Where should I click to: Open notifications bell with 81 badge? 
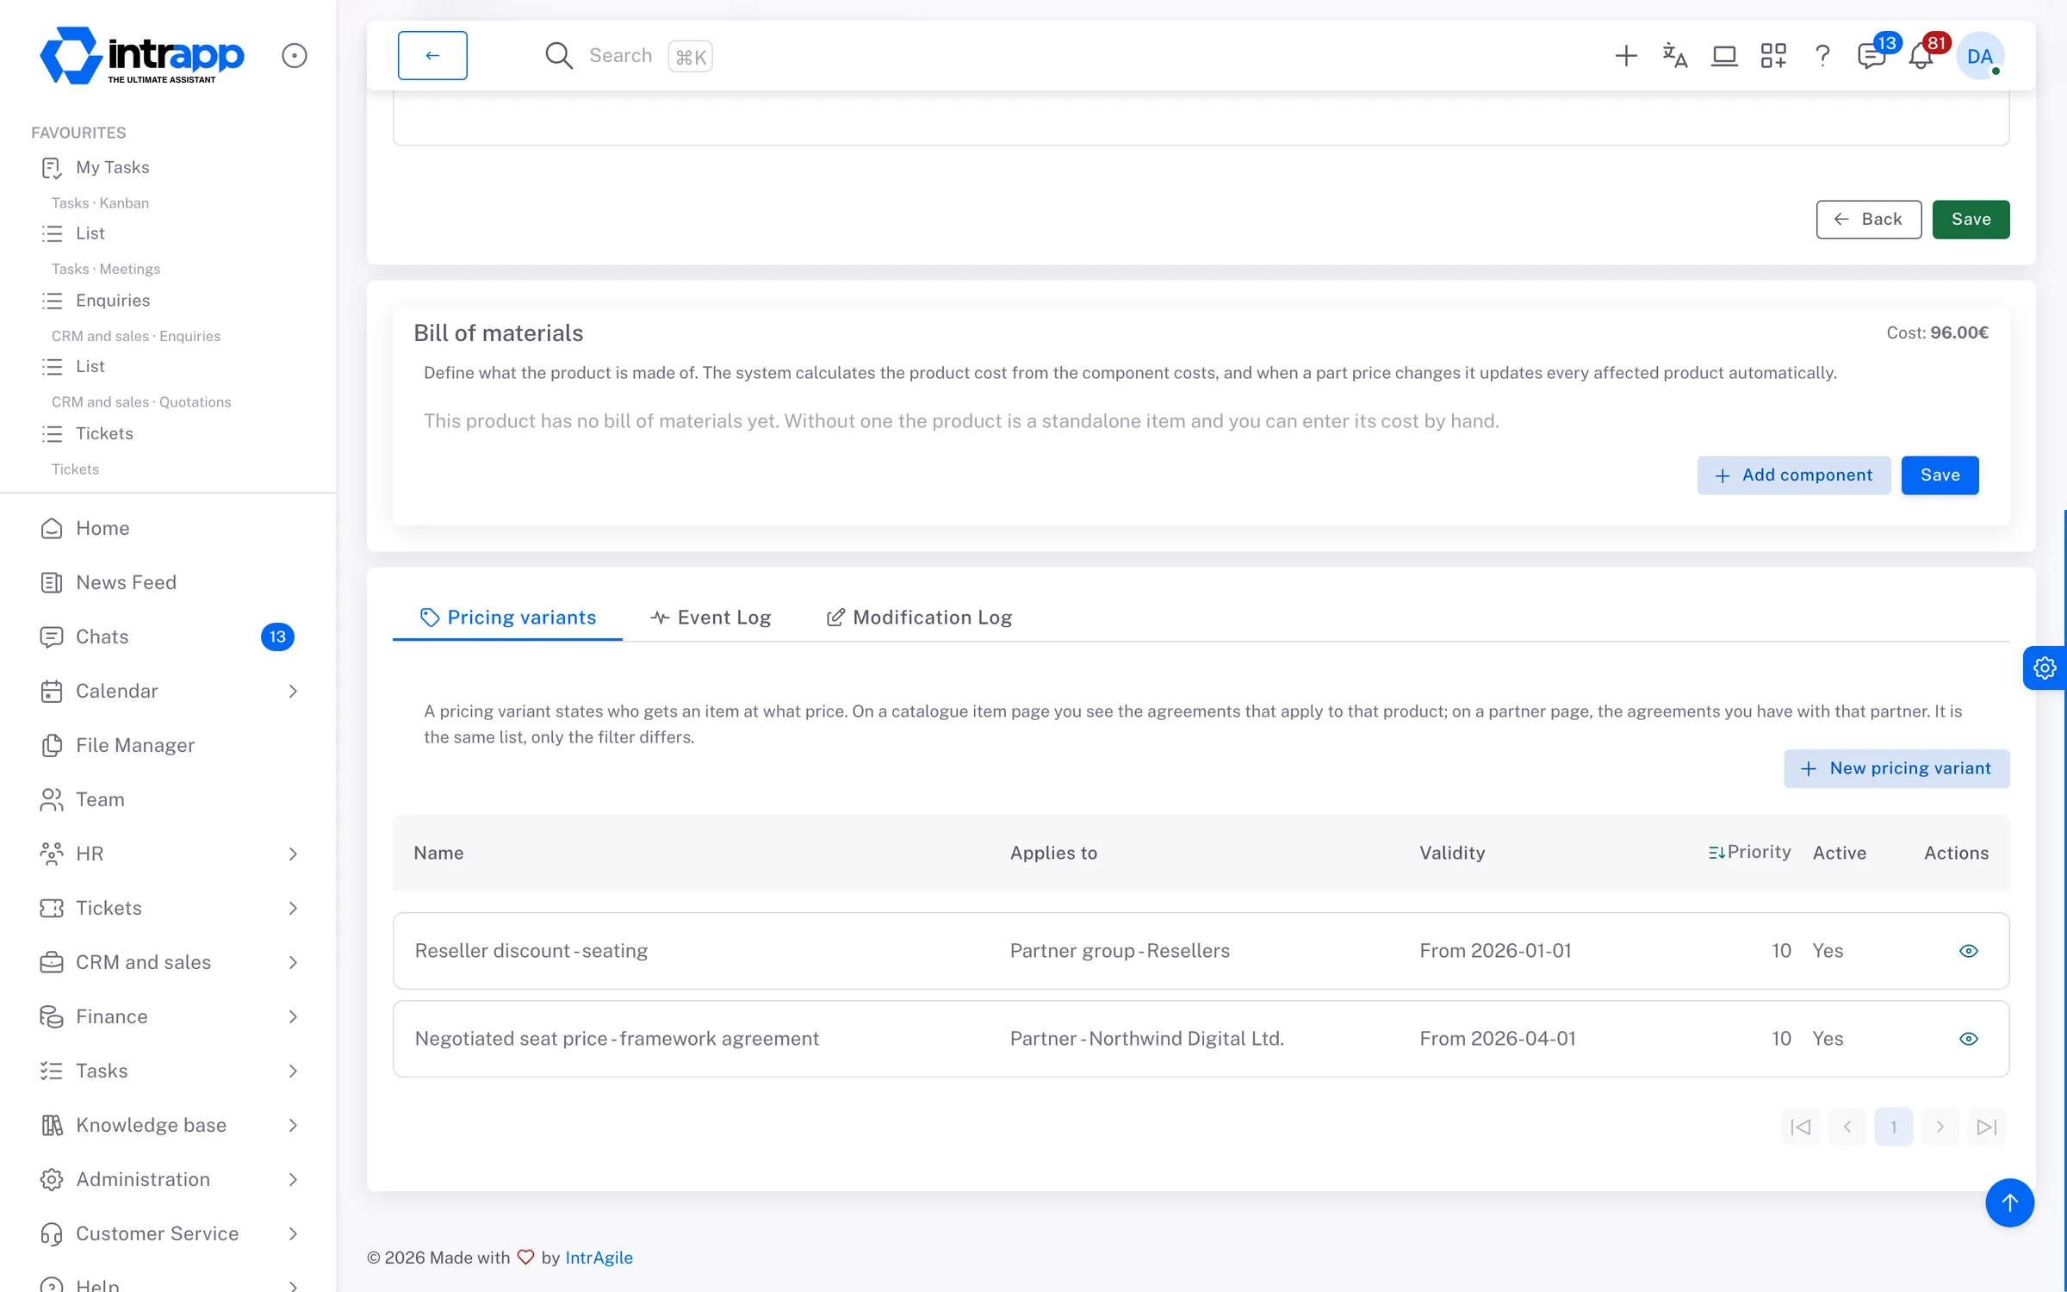(x=1921, y=56)
